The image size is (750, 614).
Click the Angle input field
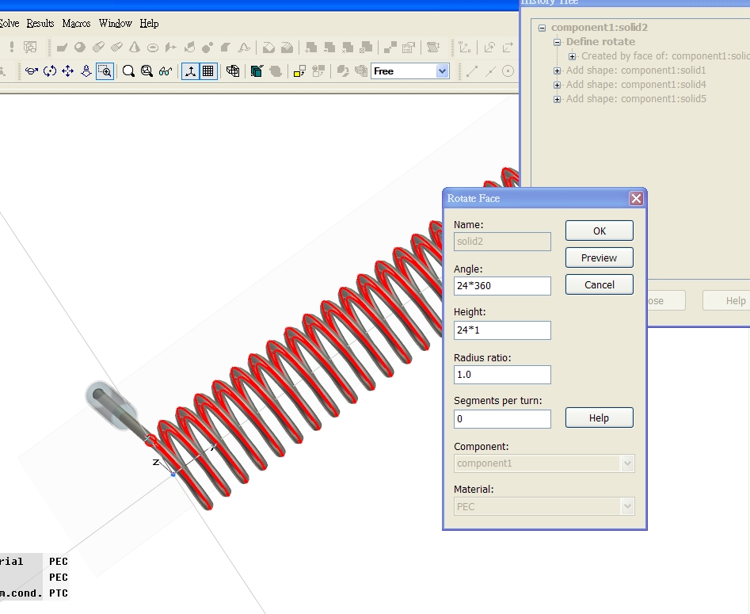click(502, 286)
